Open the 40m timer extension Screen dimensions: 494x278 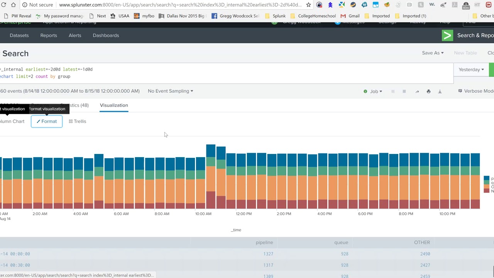point(466,5)
